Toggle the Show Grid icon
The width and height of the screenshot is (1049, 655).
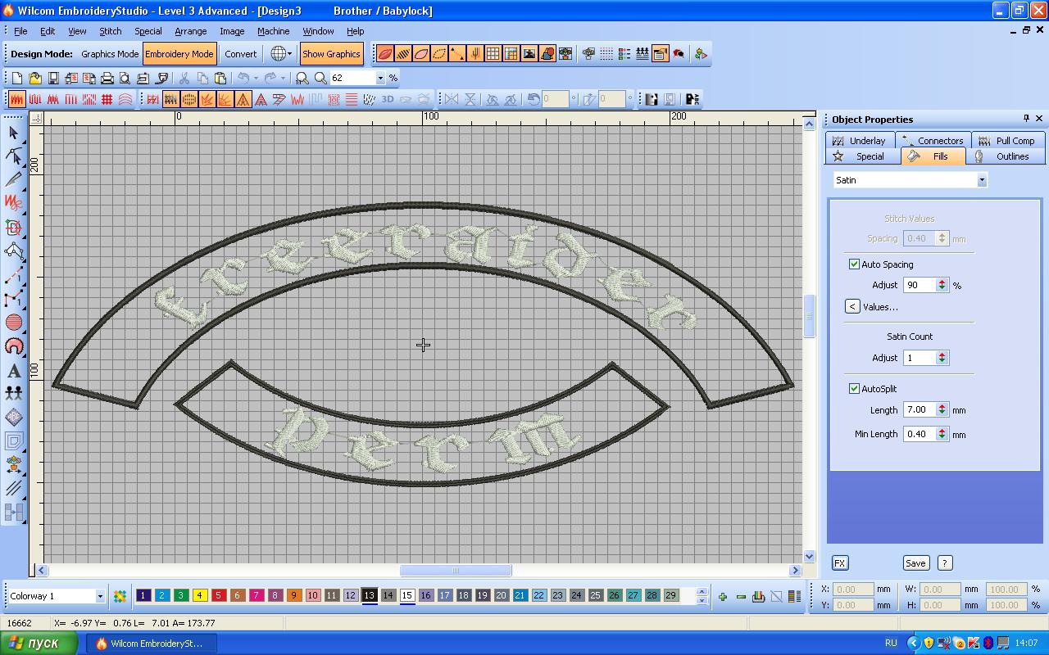tap(493, 54)
